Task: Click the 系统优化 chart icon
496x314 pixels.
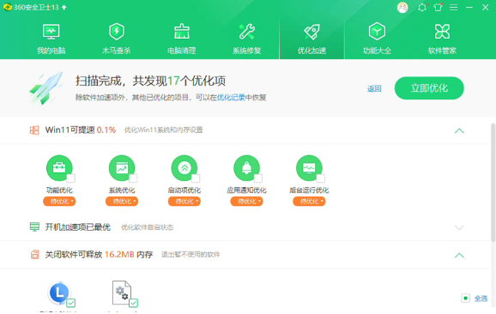Action: (122, 168)
